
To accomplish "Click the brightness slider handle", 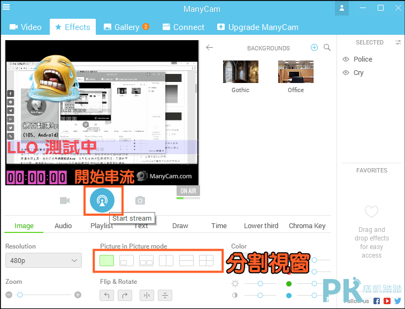I will pos(260,284).
